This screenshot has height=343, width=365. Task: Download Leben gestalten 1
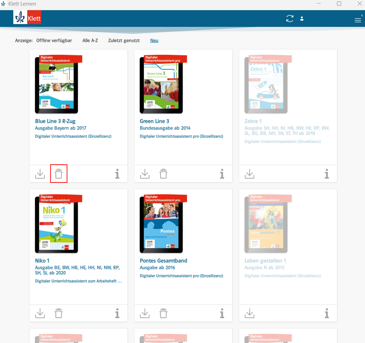(x=250, y=313)
